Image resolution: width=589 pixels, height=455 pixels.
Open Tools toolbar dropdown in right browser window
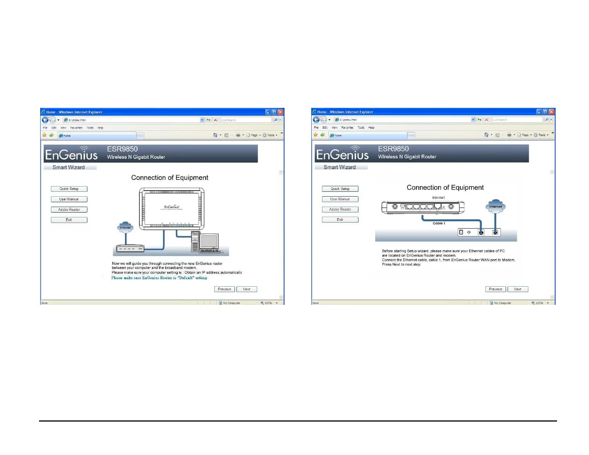tap(541, 135)
